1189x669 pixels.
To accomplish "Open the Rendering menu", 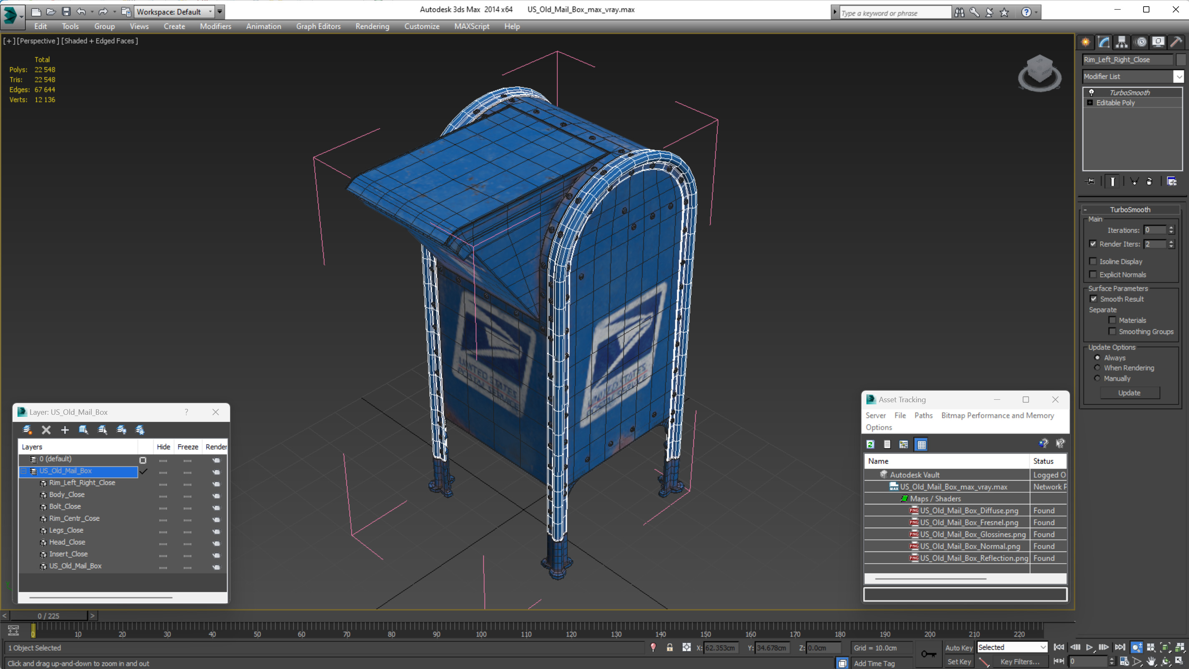I will tap(373, 26).
